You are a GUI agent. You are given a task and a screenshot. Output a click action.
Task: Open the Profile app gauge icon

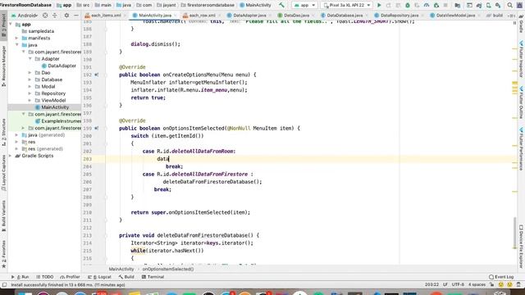point(427,5)
